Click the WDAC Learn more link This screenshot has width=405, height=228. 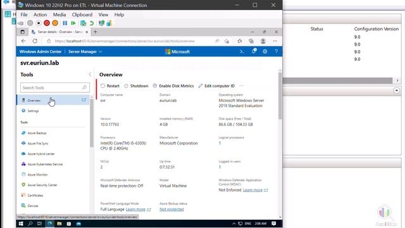tap(252, 190)
